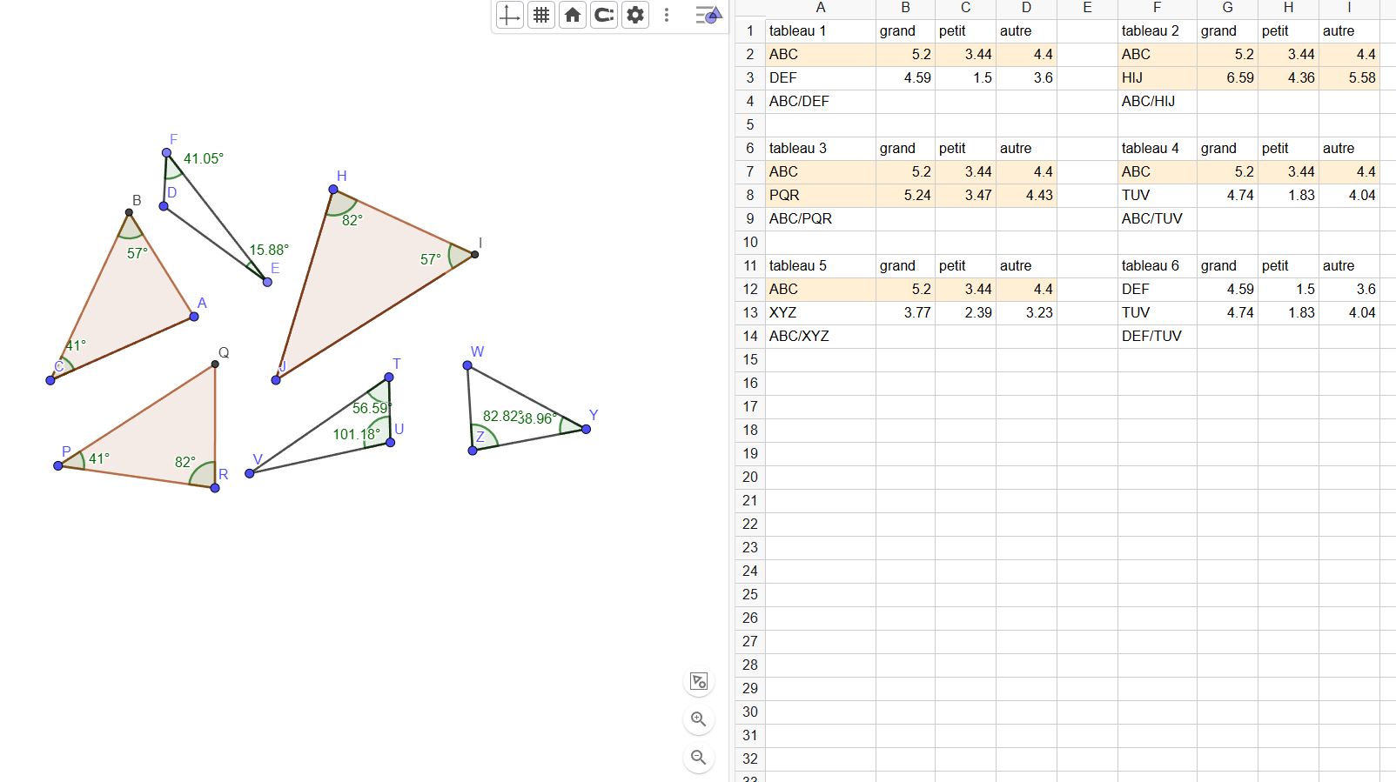
Task: Click the zoom to fit button
Action: 699,681
